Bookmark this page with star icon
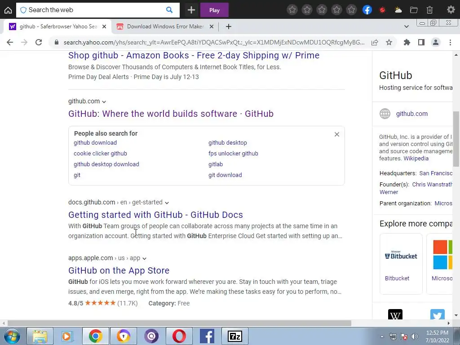 pyautogui.click(x=389, y=42)
